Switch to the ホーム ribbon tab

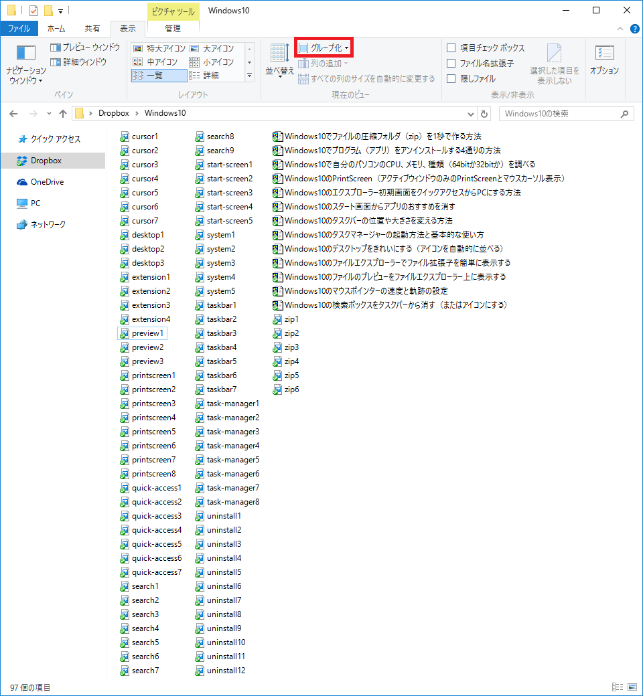[x=56, y=29]
